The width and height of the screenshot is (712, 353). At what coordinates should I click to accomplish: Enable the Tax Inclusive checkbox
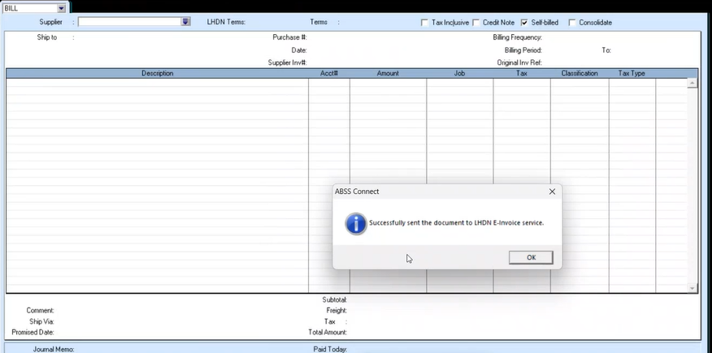424,23
